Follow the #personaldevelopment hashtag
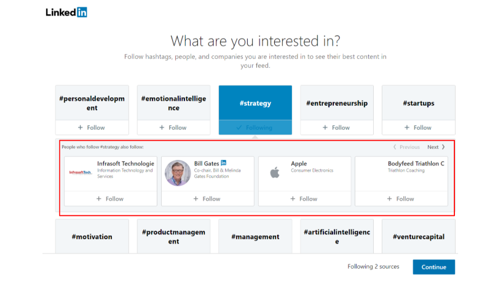This screenshot has width=490, height=281. click(92, 127)
